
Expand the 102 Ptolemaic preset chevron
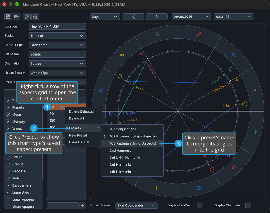point(105,136)
